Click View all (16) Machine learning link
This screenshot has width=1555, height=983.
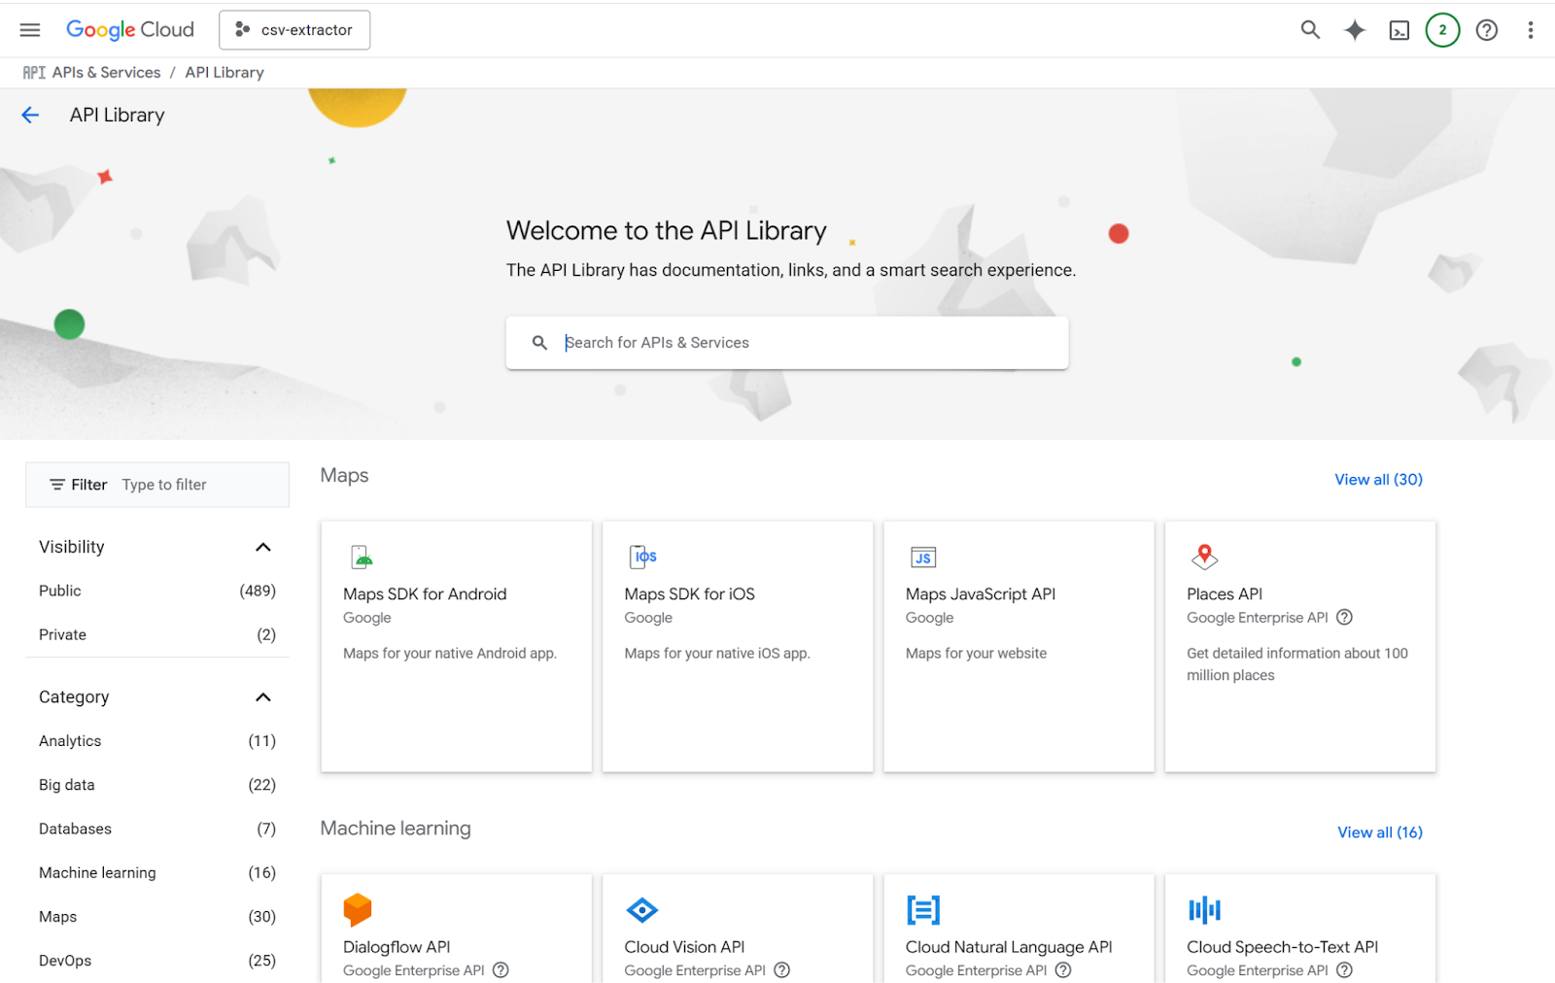click(1379, 832)
